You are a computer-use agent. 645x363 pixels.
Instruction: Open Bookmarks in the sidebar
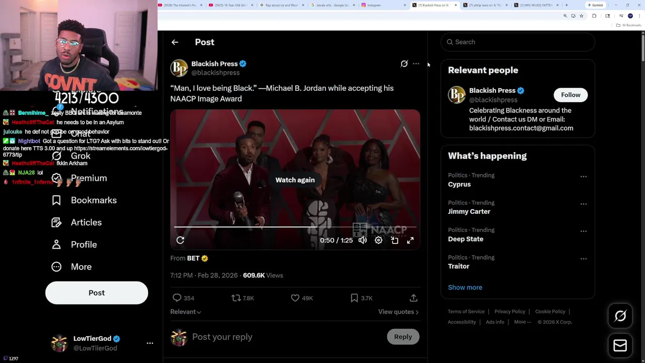[84, 200]
